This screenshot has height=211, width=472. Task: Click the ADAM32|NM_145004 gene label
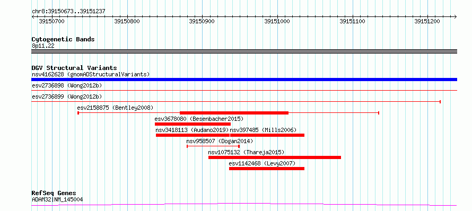57,199
